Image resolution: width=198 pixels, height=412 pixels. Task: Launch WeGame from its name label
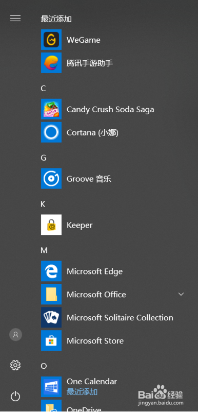coord(84,40)
